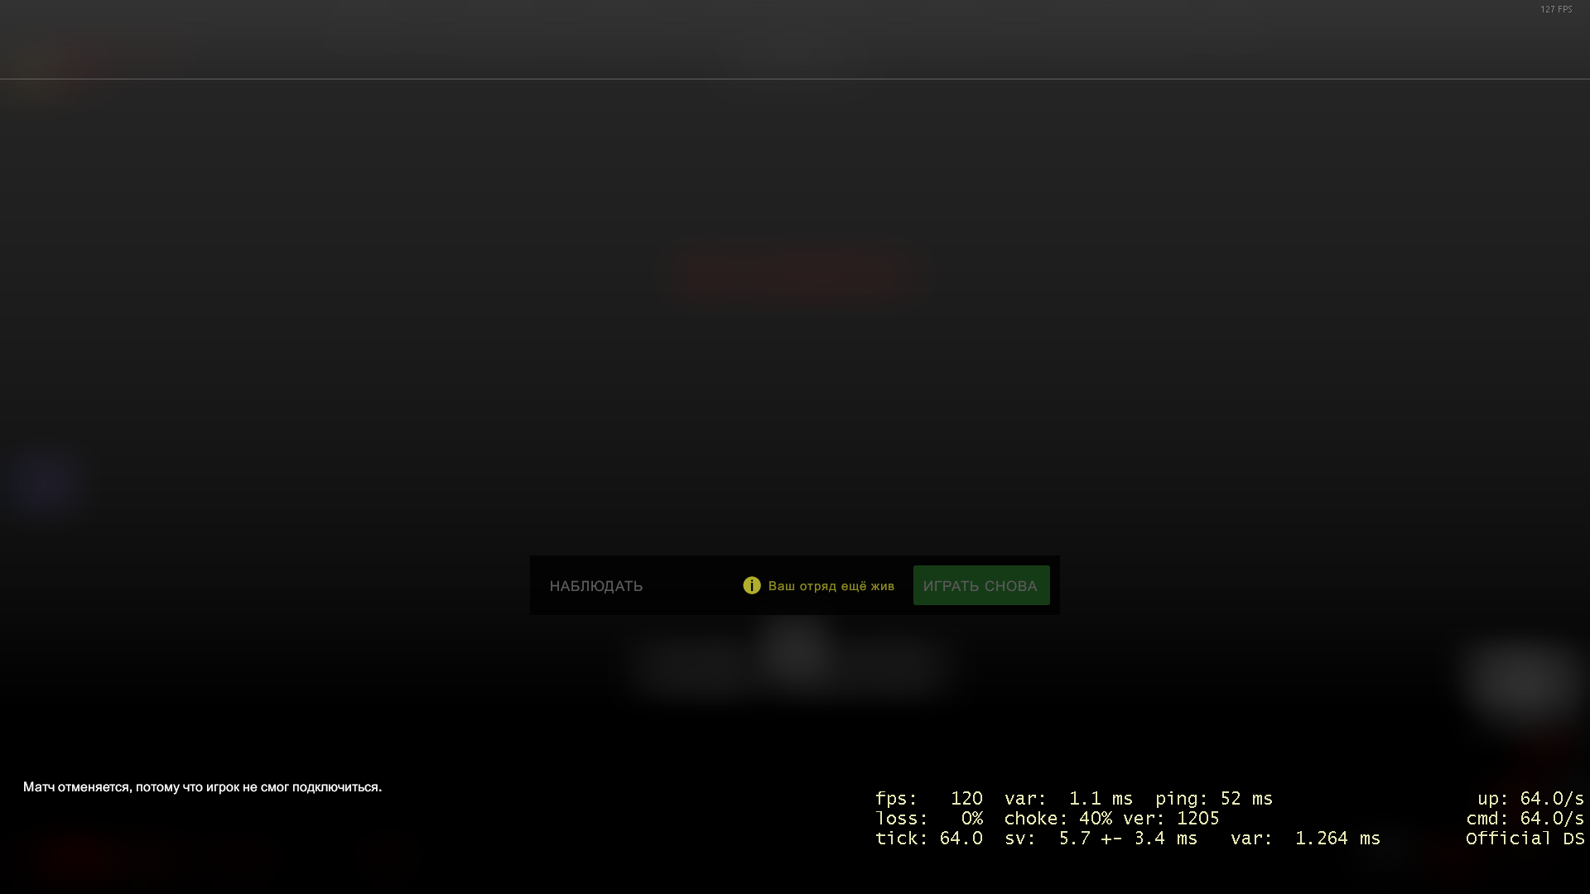Click the НАБЛЮДАТЬ spectate button
Viewport: 1590px width, 894px height.
click(x=596, y=586)
